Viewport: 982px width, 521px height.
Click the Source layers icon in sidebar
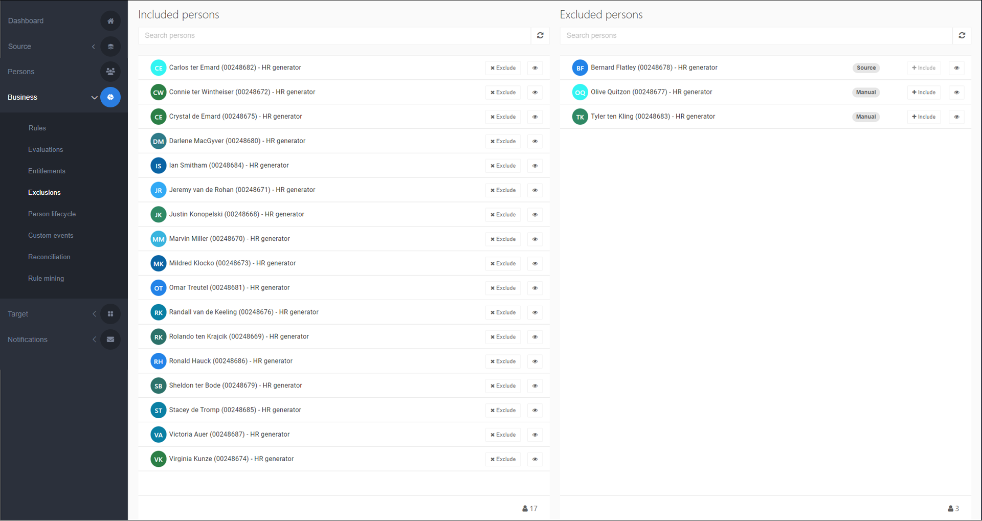(110, 47)
